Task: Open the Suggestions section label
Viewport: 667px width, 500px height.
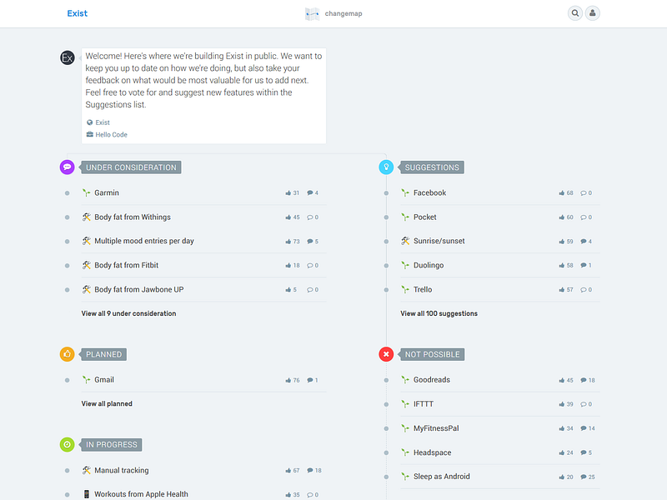Action: 432,167
